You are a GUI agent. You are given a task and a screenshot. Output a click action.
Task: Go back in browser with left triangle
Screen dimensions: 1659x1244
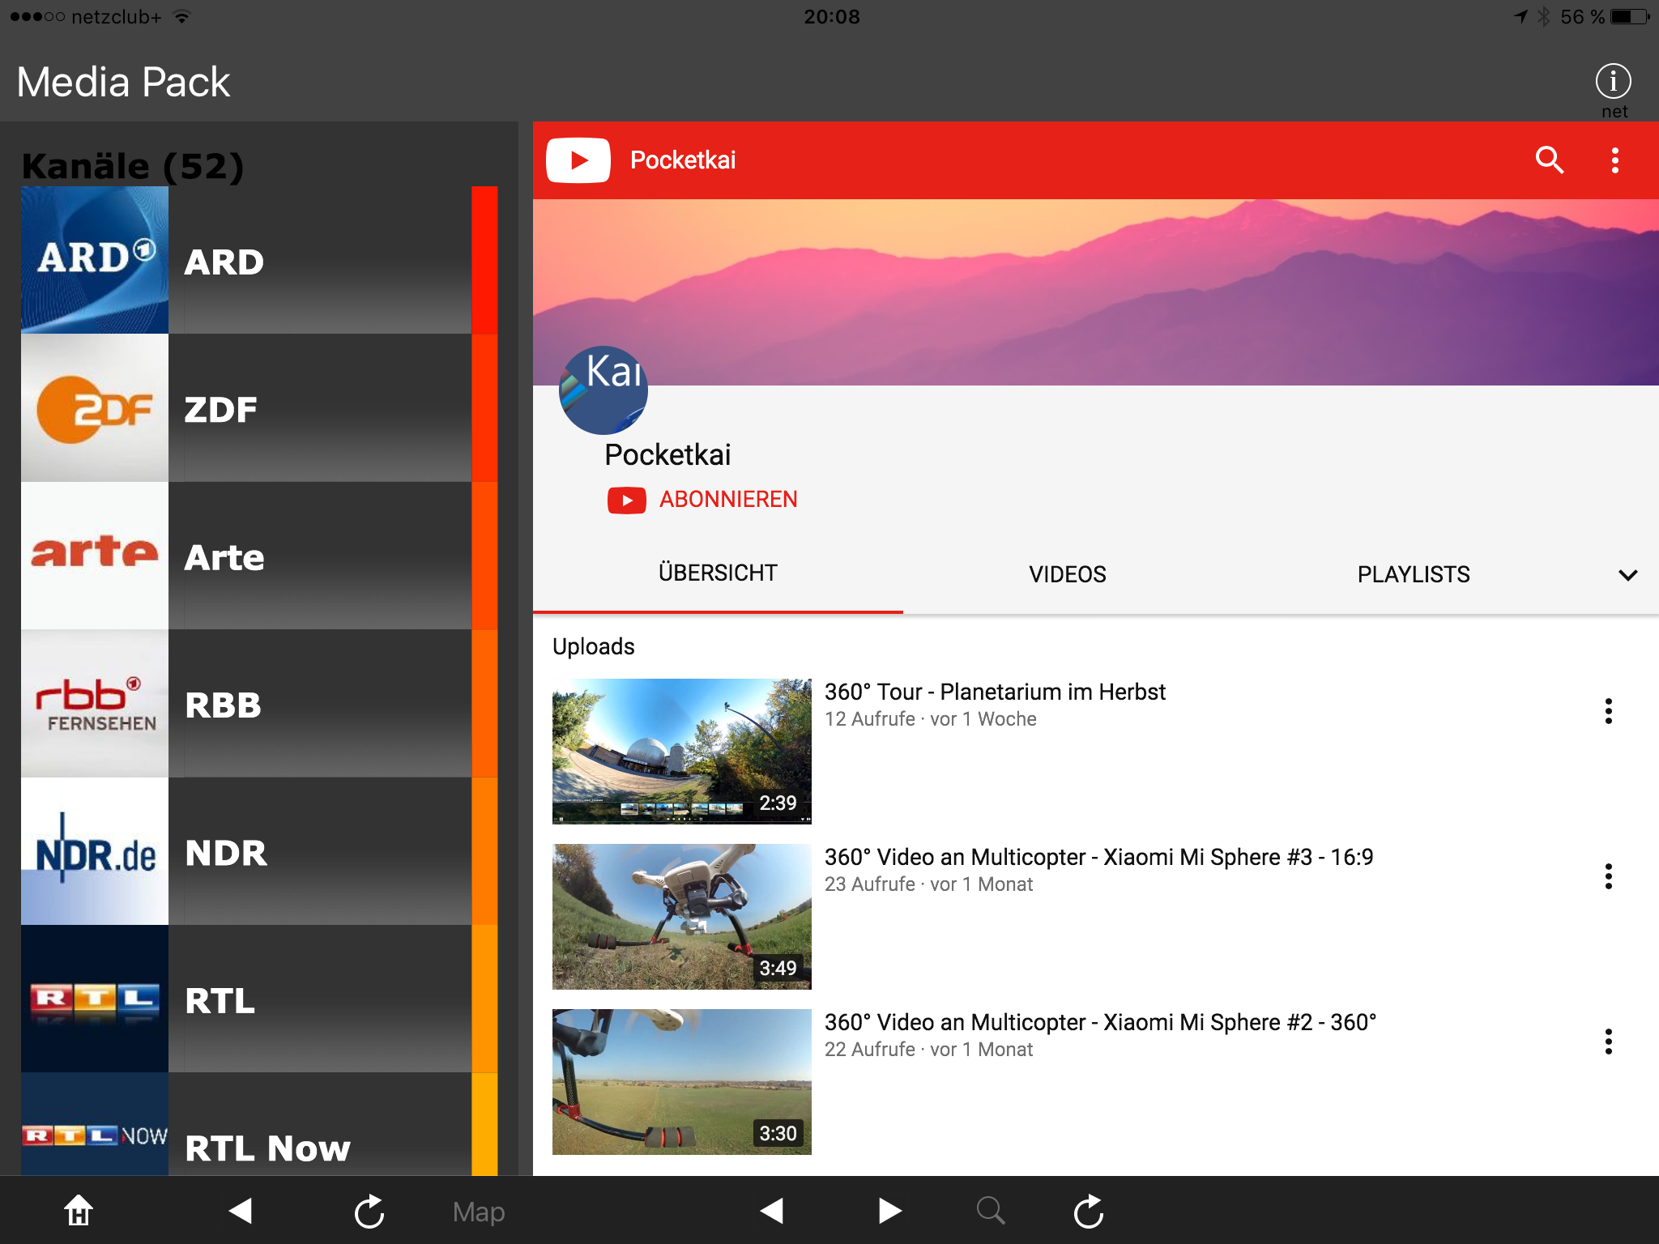[772, 1211]
